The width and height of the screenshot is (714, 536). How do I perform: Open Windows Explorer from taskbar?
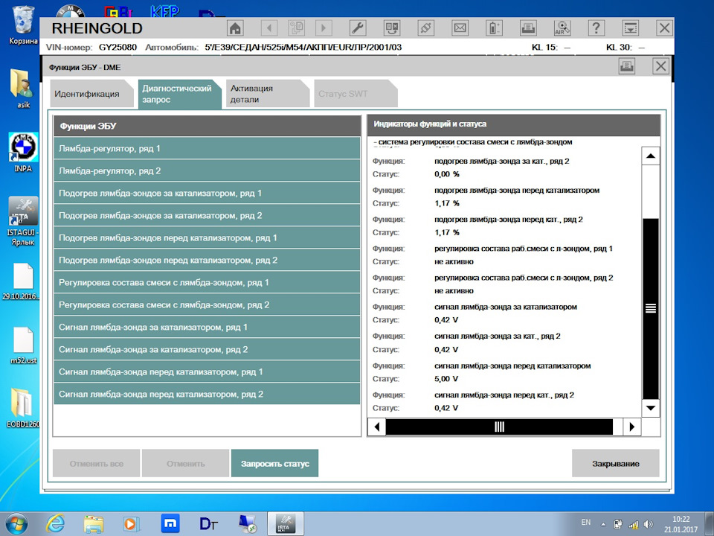(x=94, y=523)
